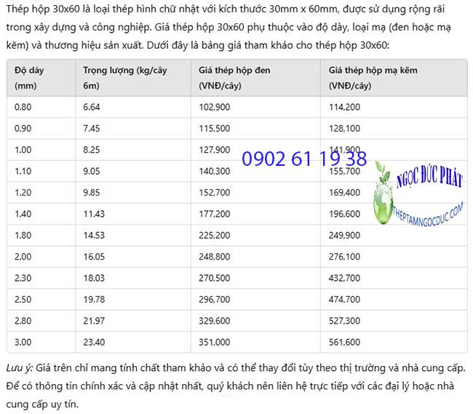Select the Độ dày (mm) column header
473x414 pixels.
[31, 78]
